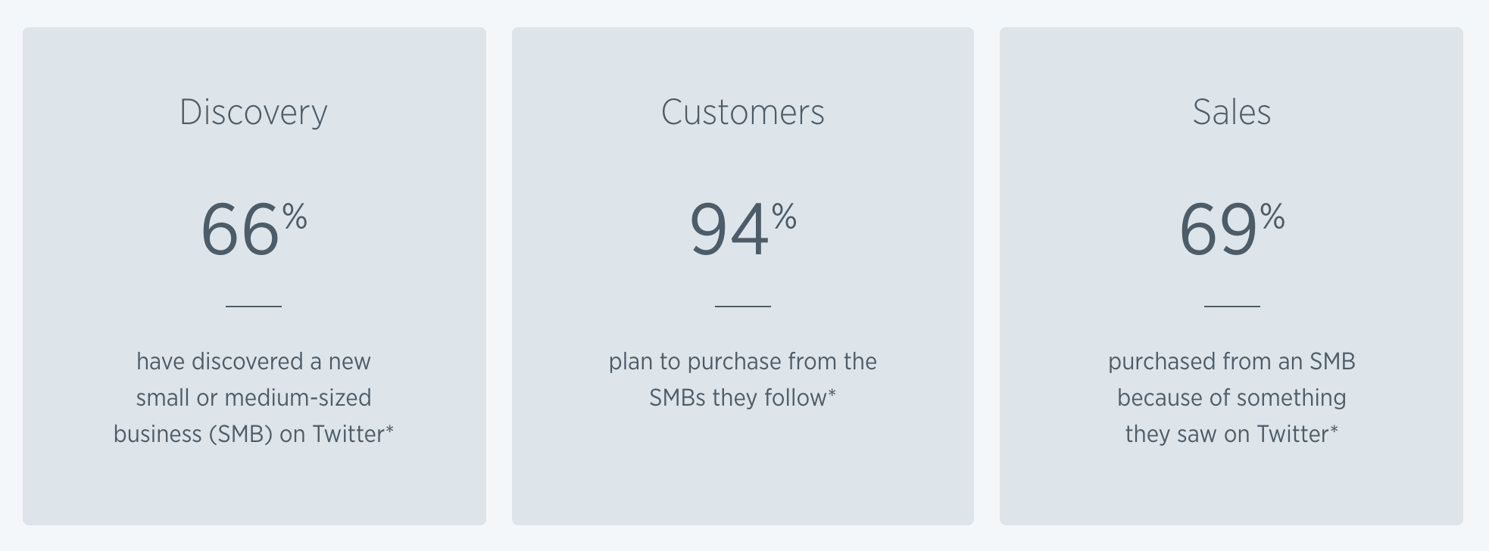Click the divider line under 94%
The width and height of the screenshot is (1489, 551).
[742, 307]
